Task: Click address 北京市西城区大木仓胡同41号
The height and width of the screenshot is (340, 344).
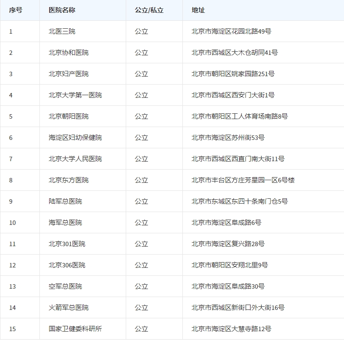Action: [x=235, y=53]
